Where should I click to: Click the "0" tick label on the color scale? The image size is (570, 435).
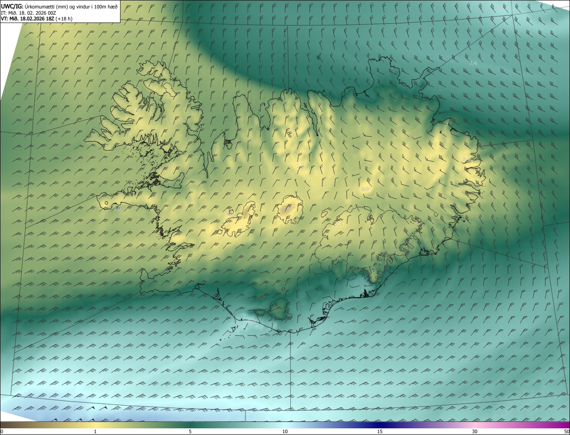click(2, 431)
